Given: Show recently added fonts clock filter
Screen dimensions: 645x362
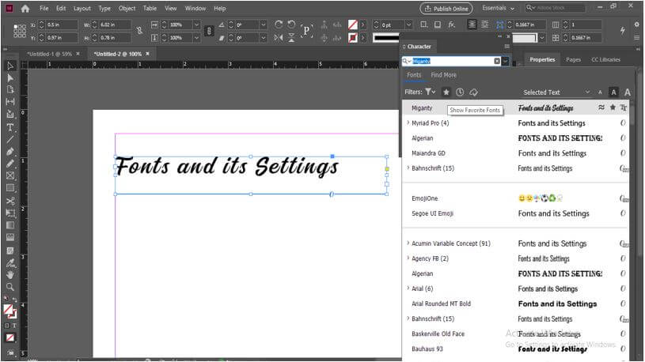Looking at the screenshot, I should 460,92.
